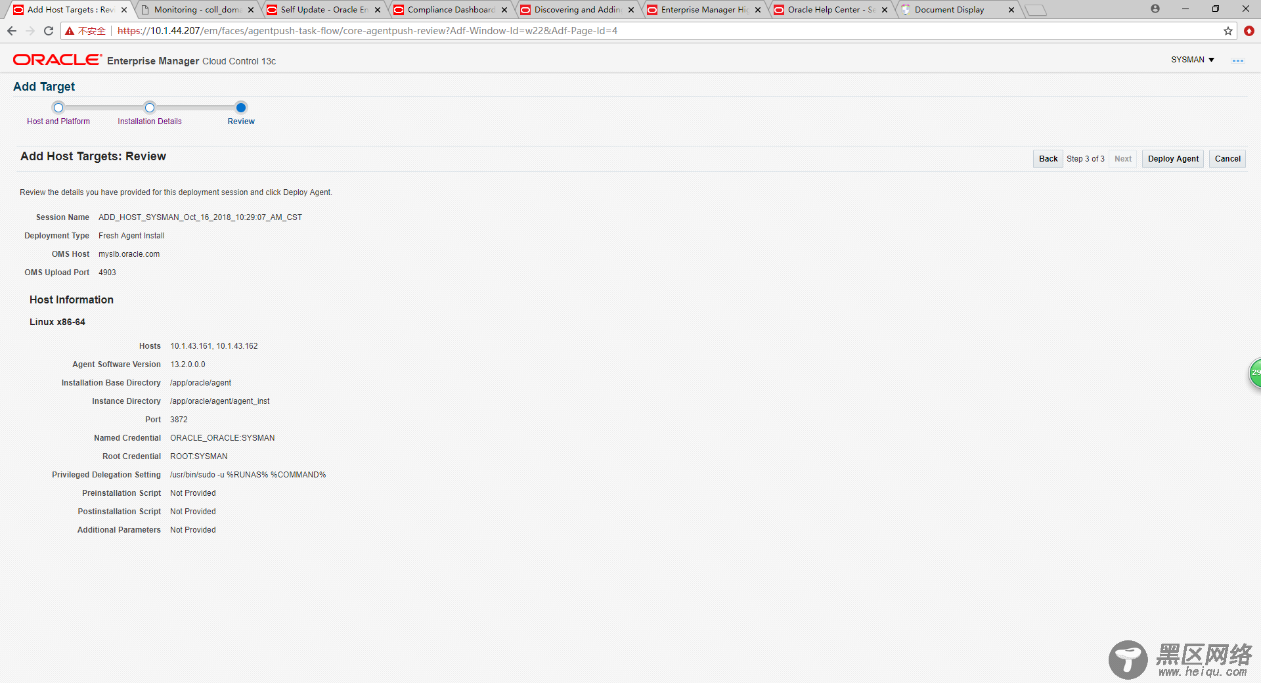Open the Enterprise Manager three-dots overflow menu
This screenshot has width=1261, height=683.
1238,60
